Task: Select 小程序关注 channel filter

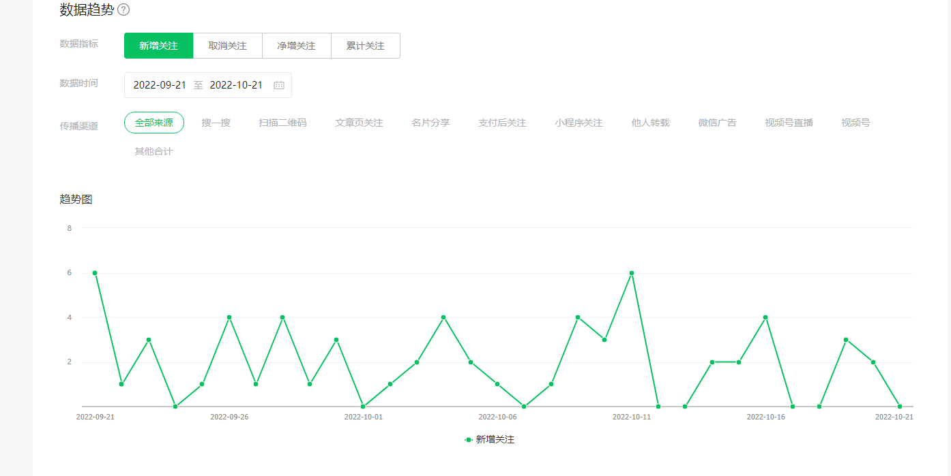Action: (579, 123)
